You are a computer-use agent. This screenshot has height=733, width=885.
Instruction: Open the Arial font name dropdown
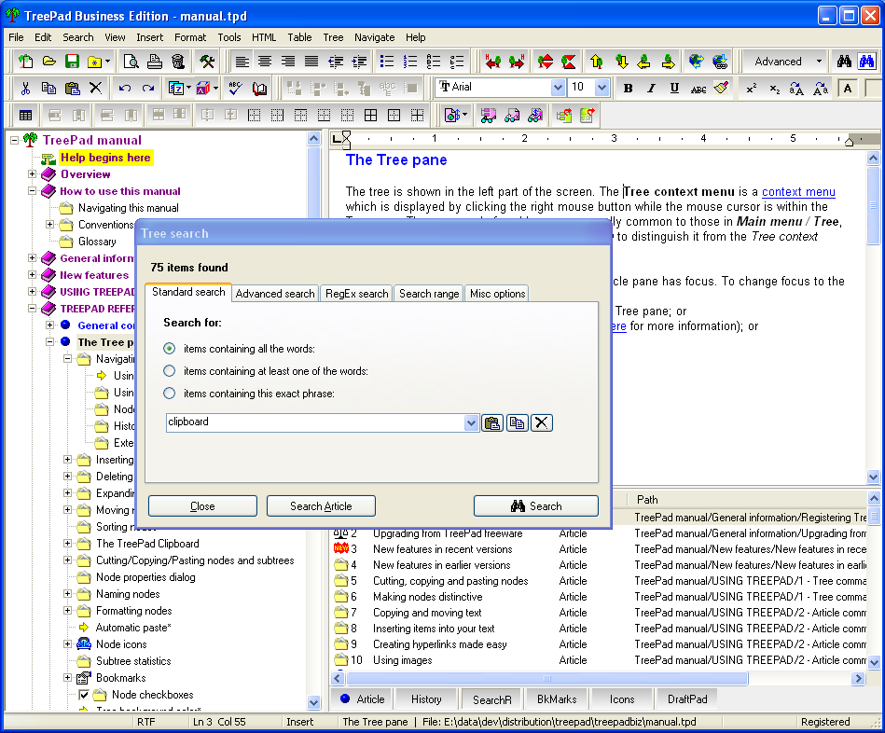pos(558,88)
